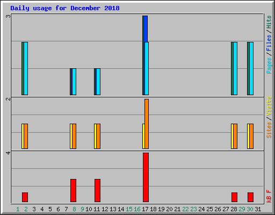Click the y-axis maximum label '4'
The width and height of the screenshot is (275, 215).
(8, 153)
